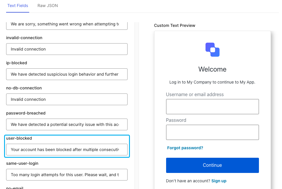Click the app logo in the preview
The image size is (282, 189).
pos(212,50)
